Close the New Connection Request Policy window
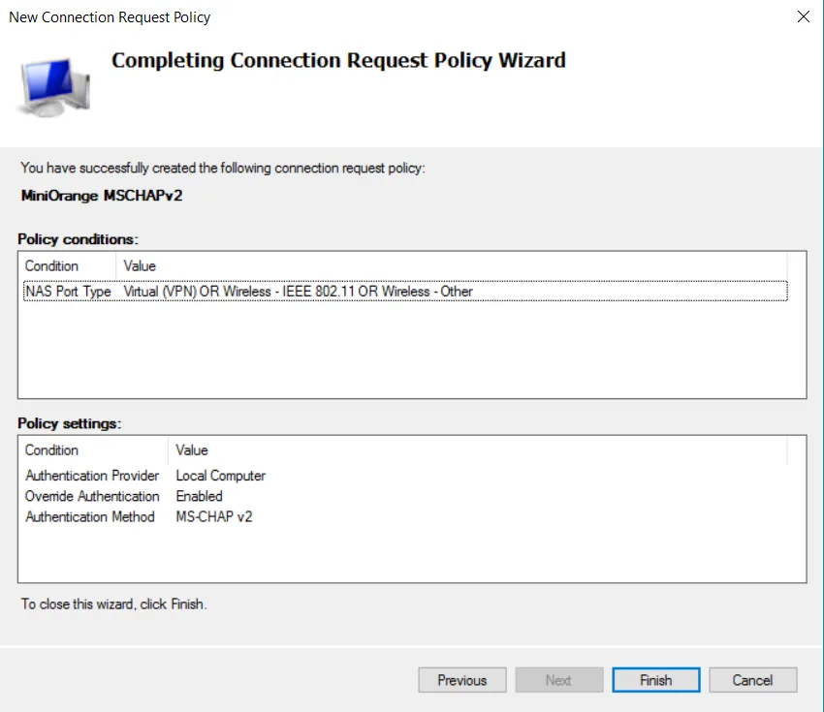The height and width of the screenshot is (712, 824). (805, 16)
